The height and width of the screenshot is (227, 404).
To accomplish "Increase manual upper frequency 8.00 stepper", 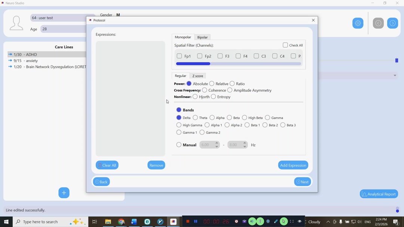I will pyautogui.click(x=245, y=143).
